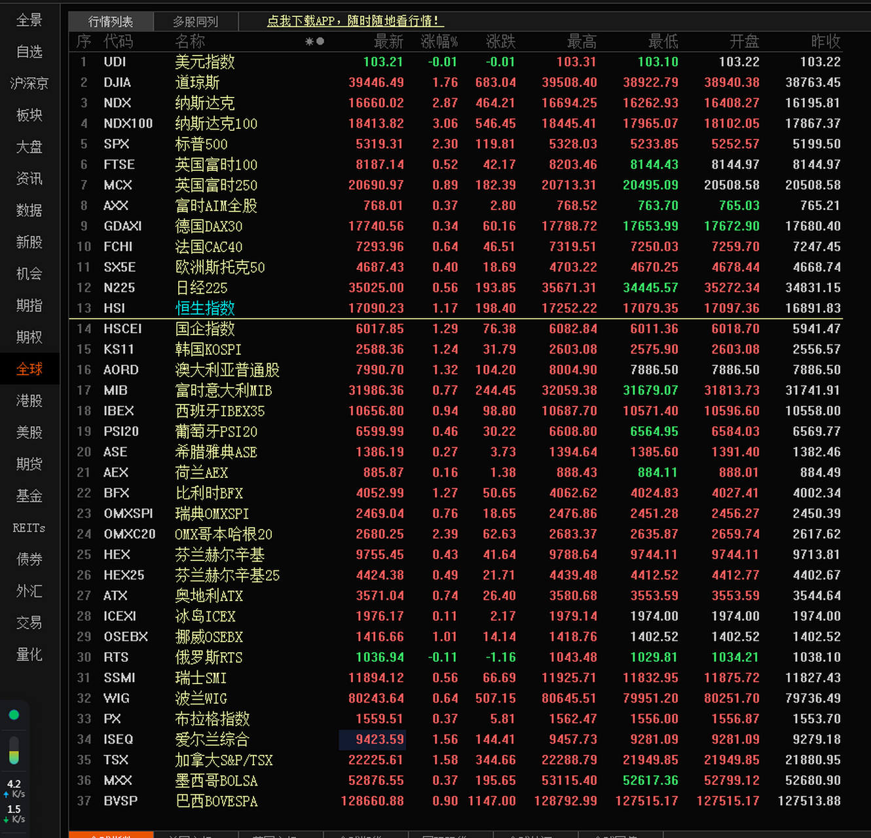Click the green connection status dot
The image size is (871, 838).
pyautogui.click(x=14, y=715)
